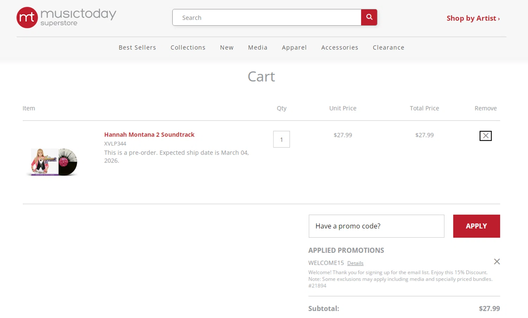
Task: Click the Cart page heading
Action: coord(261,76)
